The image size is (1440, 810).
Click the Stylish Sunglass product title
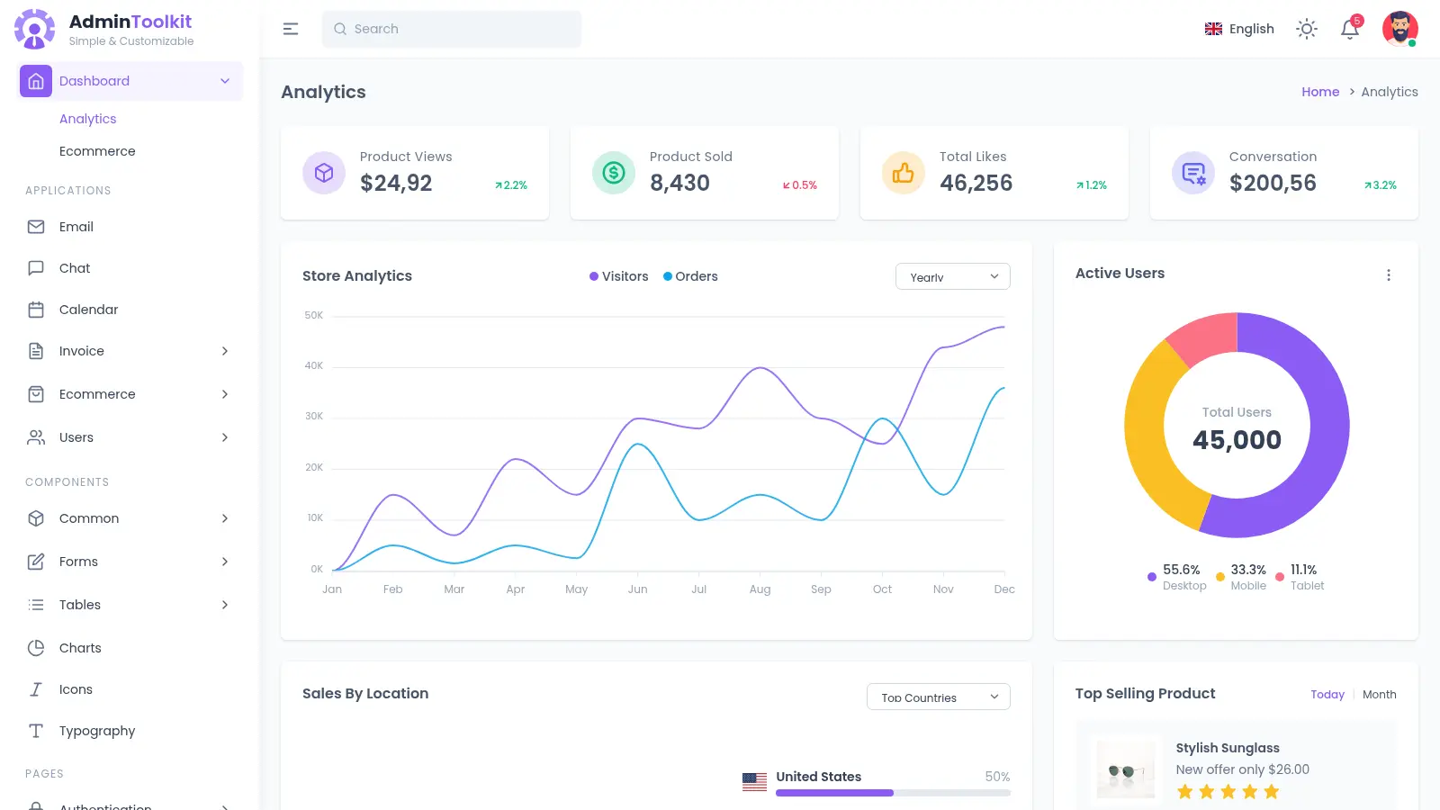pyautogui.click(x=1228, y=748)
